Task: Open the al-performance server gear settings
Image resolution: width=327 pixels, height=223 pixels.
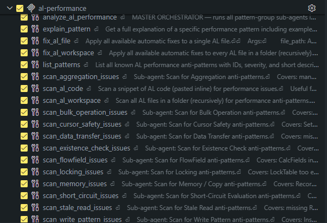Action: 312,8
